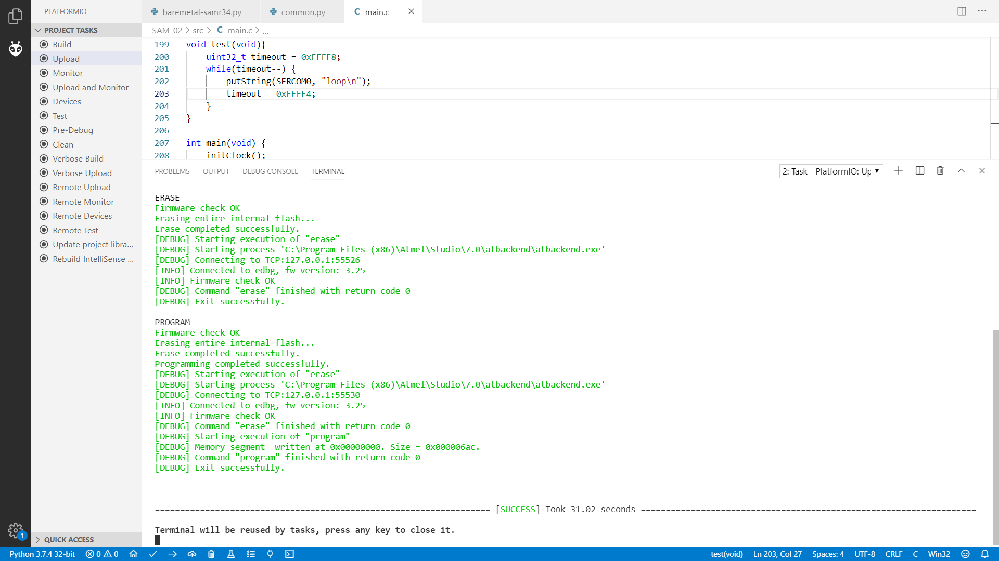Run the Devices project task
Viewport: 999px width, 561px height.
click(86, 101)
